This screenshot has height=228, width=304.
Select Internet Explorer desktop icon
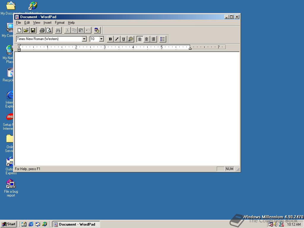tap(9, 99)
